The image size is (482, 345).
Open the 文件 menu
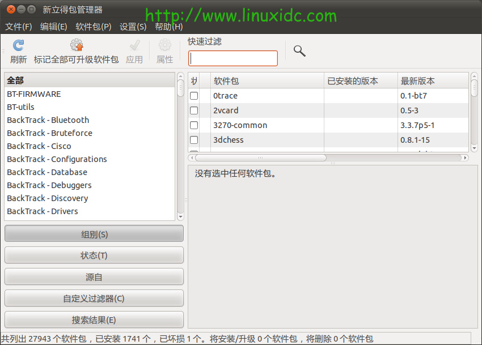19,26
